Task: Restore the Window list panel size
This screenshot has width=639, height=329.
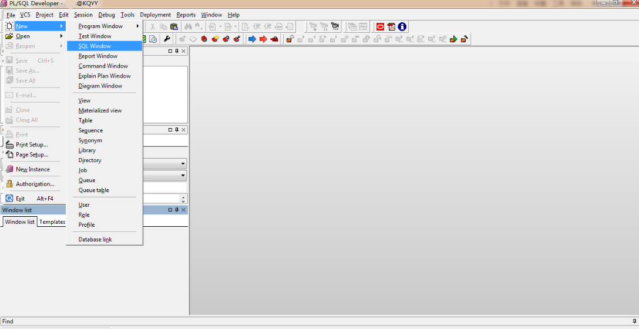Action: point(170,210)
